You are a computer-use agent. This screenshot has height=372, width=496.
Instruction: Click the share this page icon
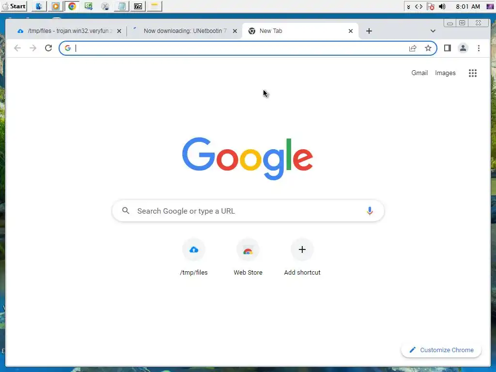(x=413, y=48)
